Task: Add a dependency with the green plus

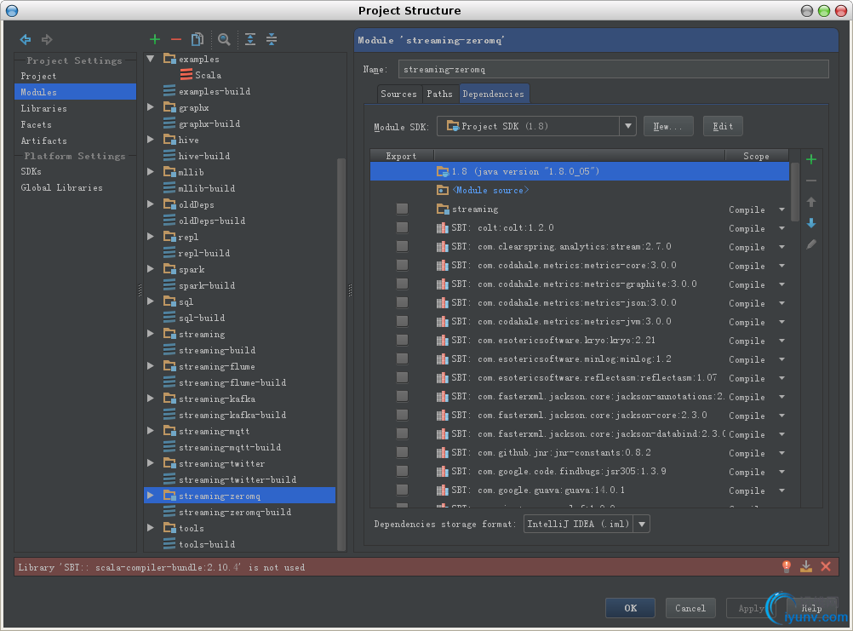Action: [x=811, y=159]
